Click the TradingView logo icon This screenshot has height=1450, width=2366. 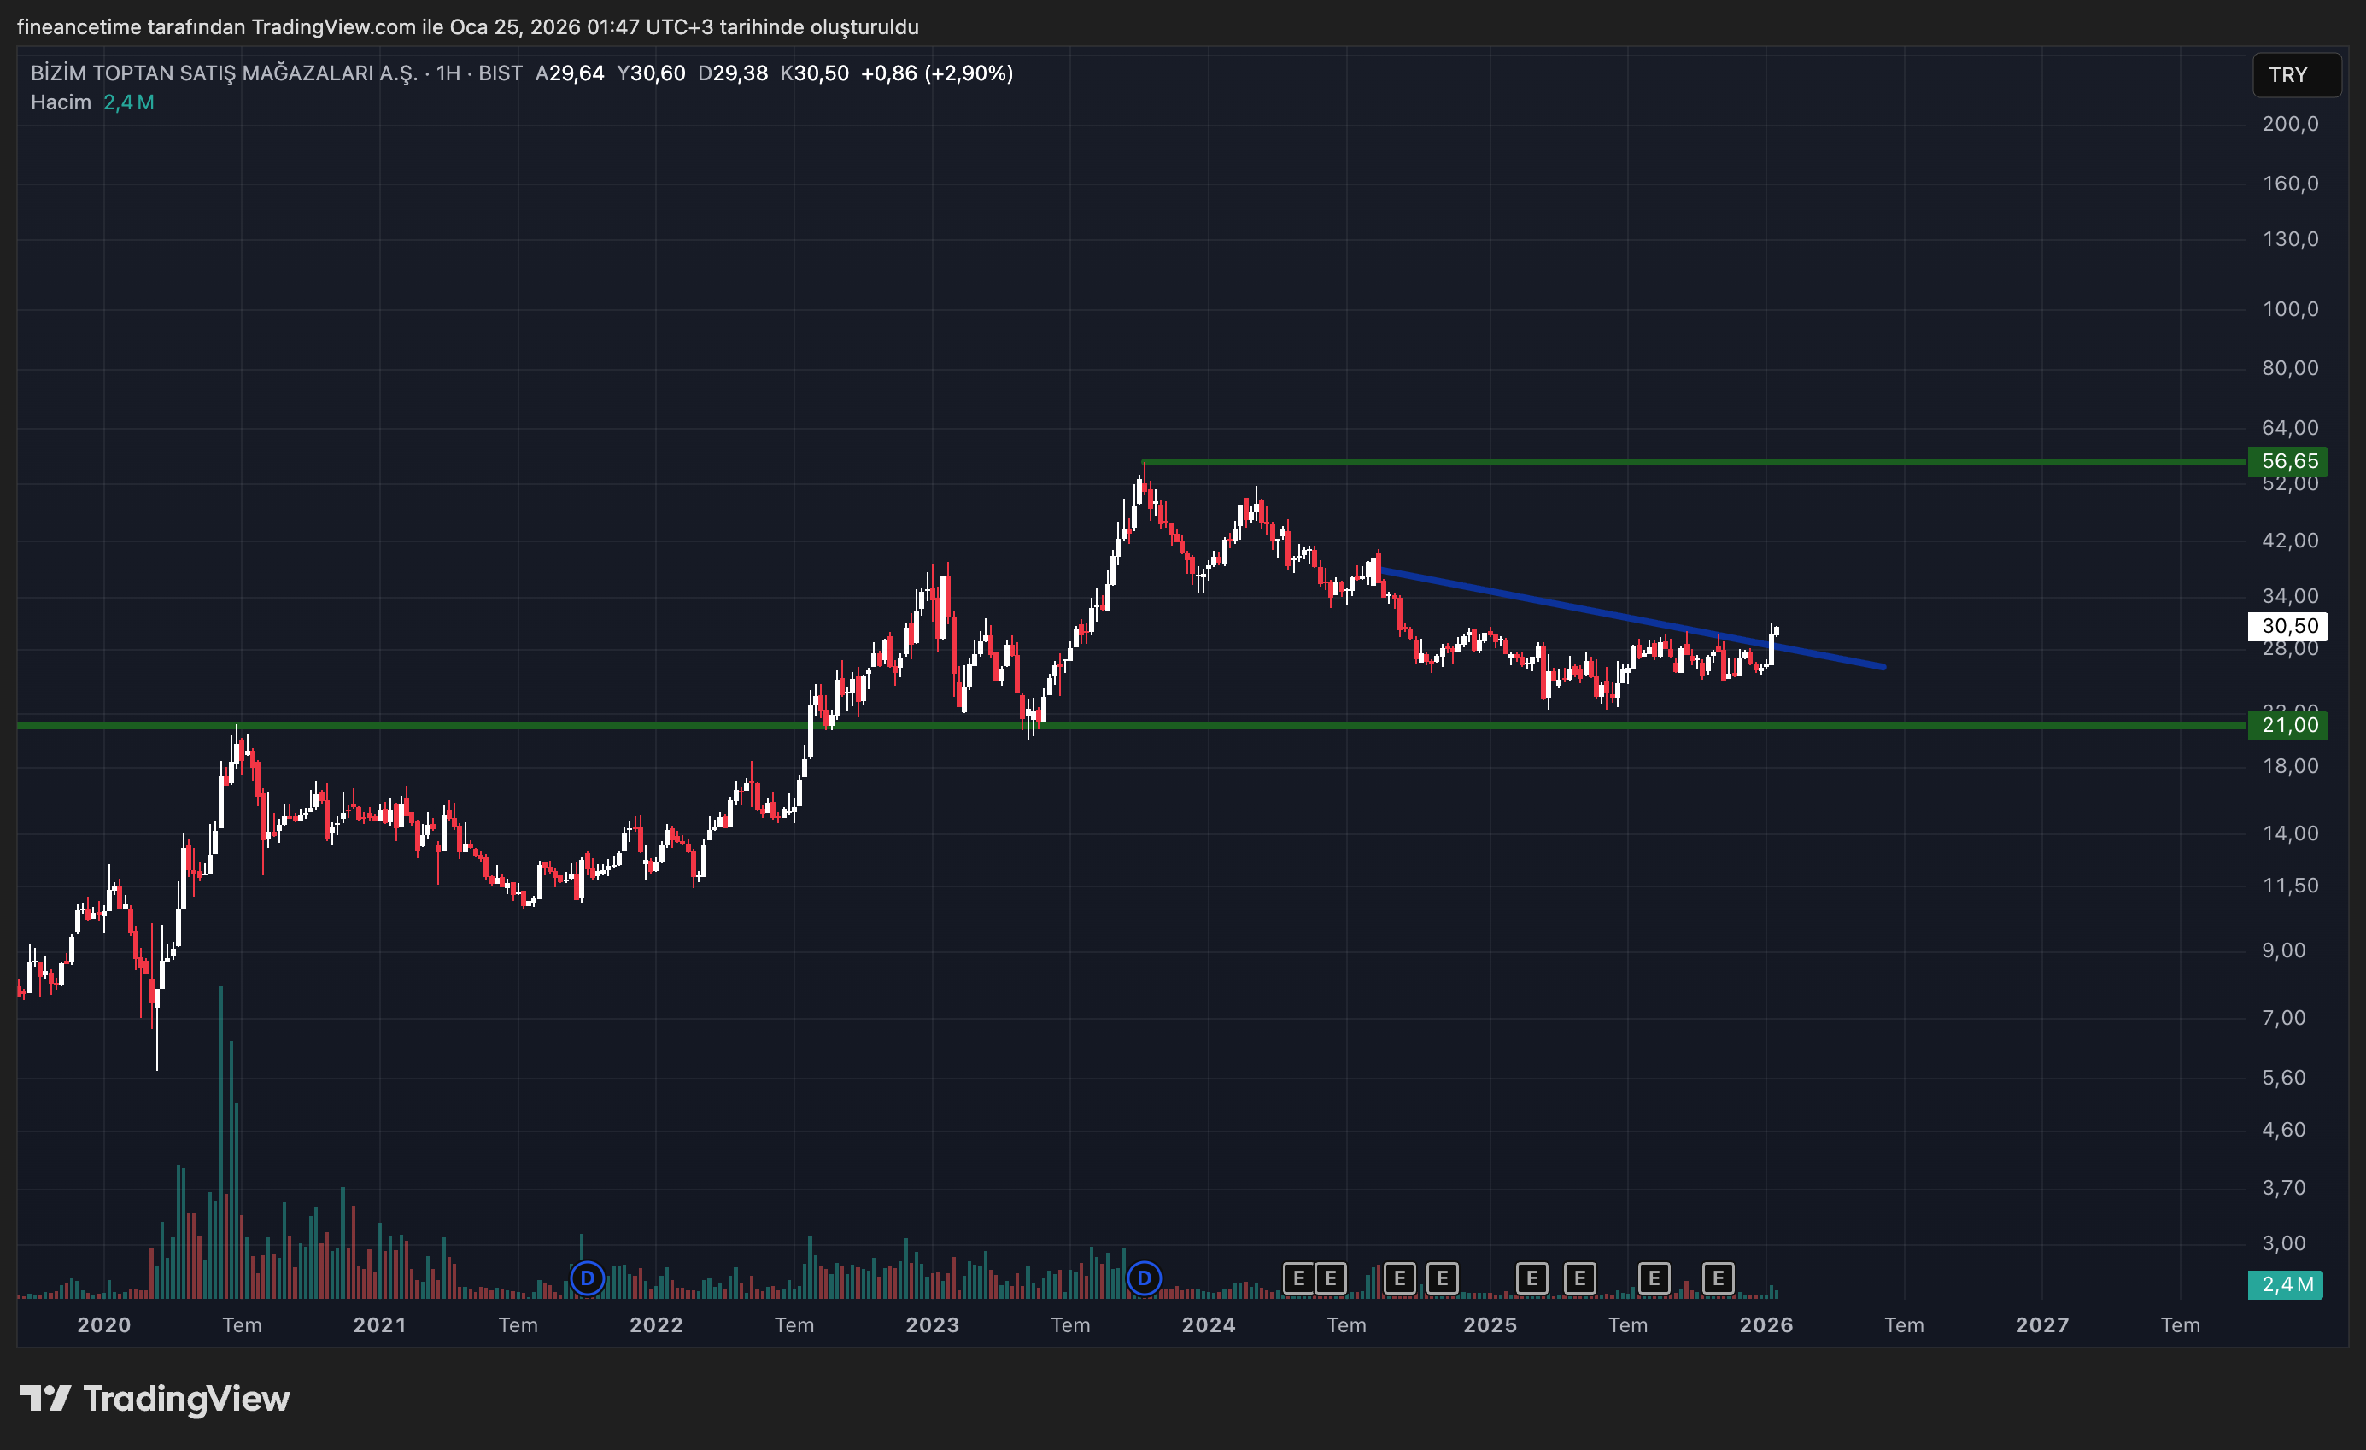pos(45,1398)
